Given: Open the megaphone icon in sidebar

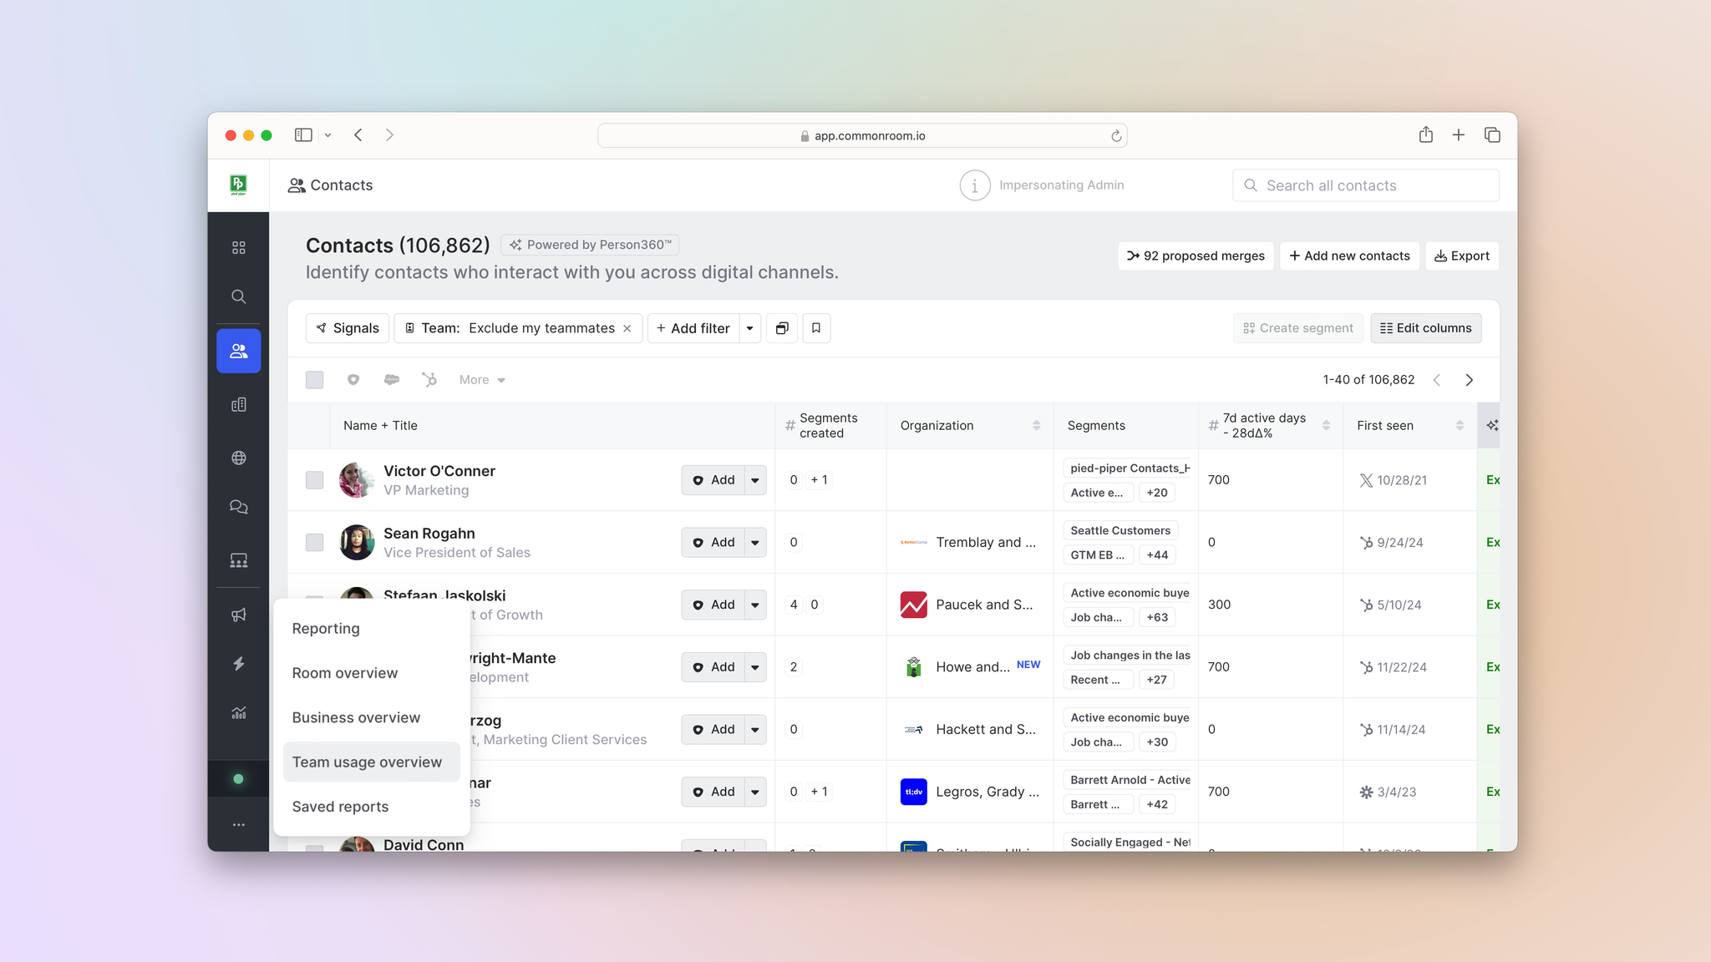Looking at the screenshot, I should click(239, 615).
